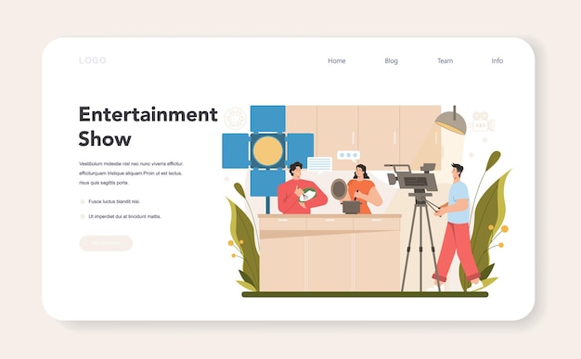The height and width of the screenshot is (359, 581).
Task: Click the pale rounded button below the bullets
Action: pyautogui.click(x=106, y=243)
